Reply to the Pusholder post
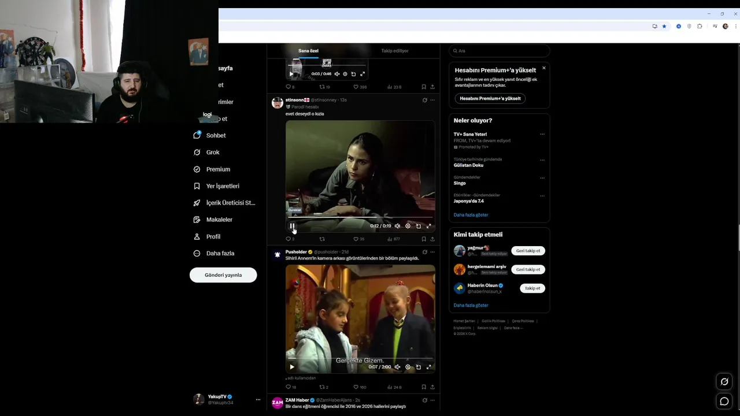This screenshot has width=740, height=416. coord(291,387)
